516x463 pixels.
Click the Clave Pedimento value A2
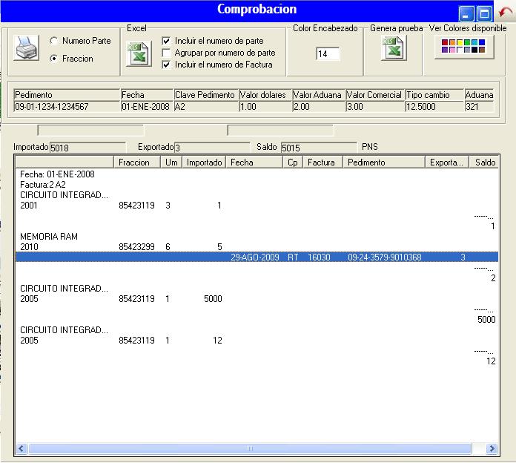point(206,106)
